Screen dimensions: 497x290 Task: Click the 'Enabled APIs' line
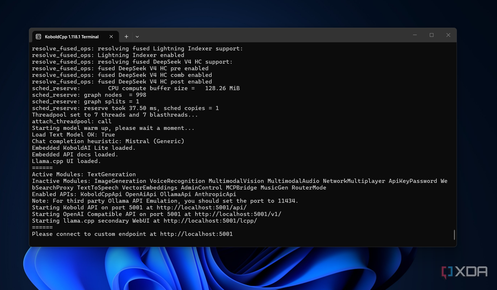[134, 194]
